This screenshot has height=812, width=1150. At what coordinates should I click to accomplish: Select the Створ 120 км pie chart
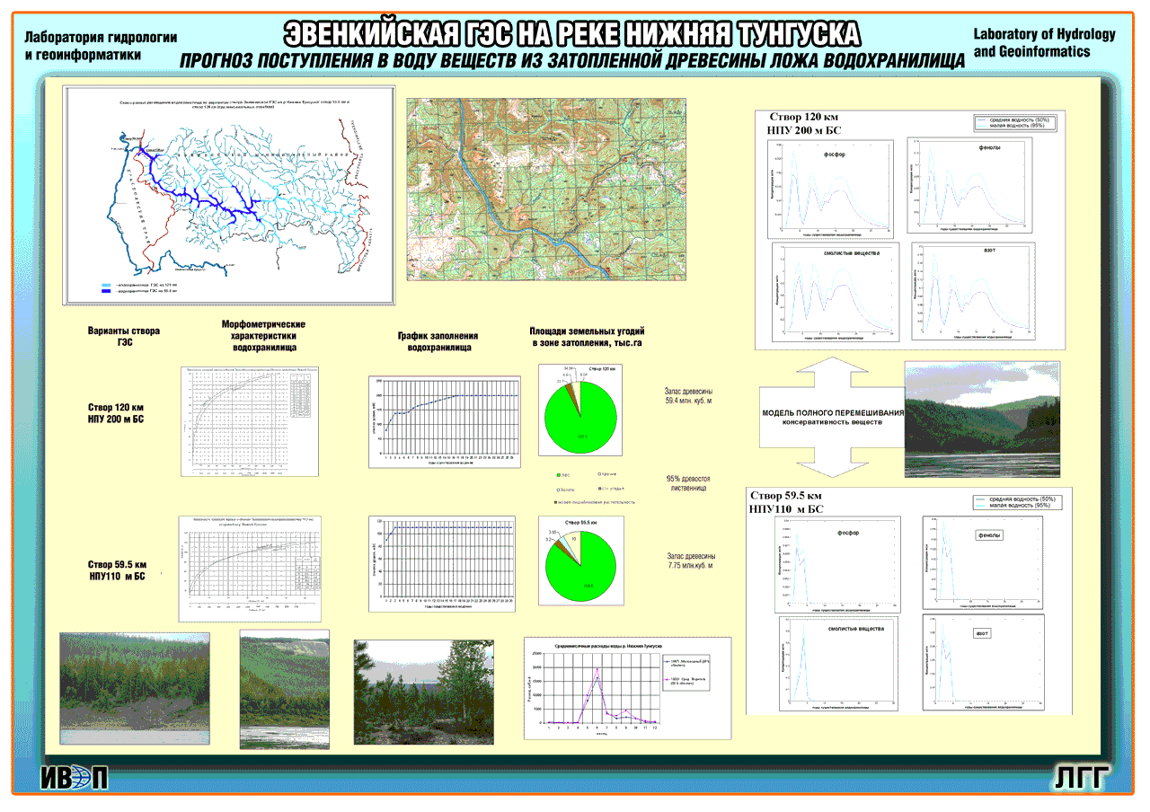click(x=580, y=410)
